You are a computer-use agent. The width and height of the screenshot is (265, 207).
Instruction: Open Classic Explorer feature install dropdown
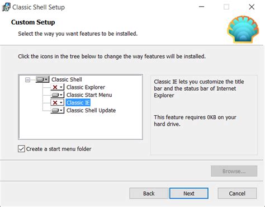point(58,87)
